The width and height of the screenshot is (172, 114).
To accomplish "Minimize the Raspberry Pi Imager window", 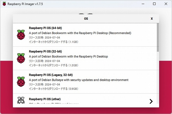I will click(x=143, y=4).
